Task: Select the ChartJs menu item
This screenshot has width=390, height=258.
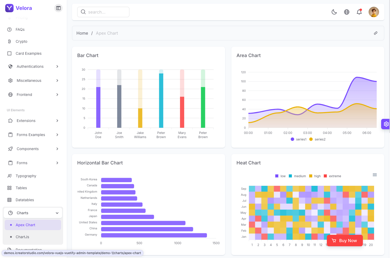Action: point(22,237)
